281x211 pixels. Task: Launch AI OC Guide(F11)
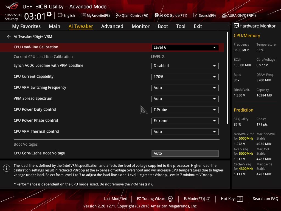click(171, 15)
